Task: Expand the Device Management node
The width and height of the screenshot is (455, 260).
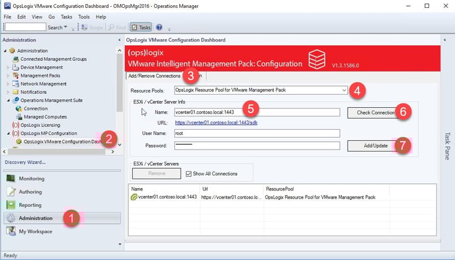Action: pyautogui.click(x=8, y=67)
